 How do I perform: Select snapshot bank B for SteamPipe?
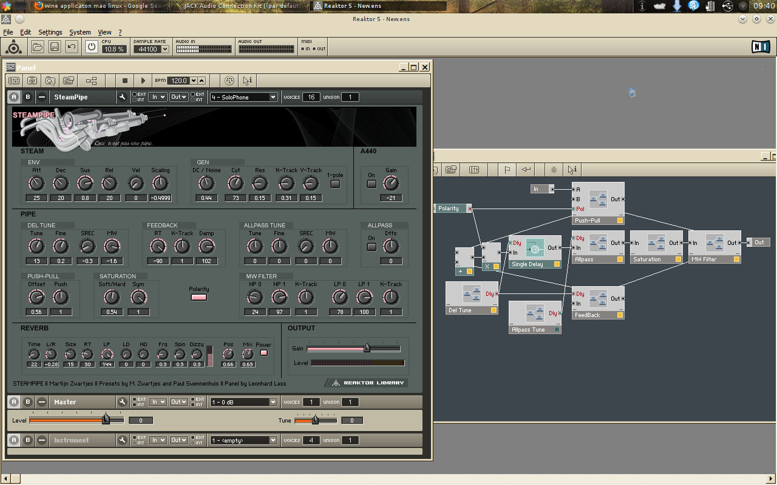(27, 97)
